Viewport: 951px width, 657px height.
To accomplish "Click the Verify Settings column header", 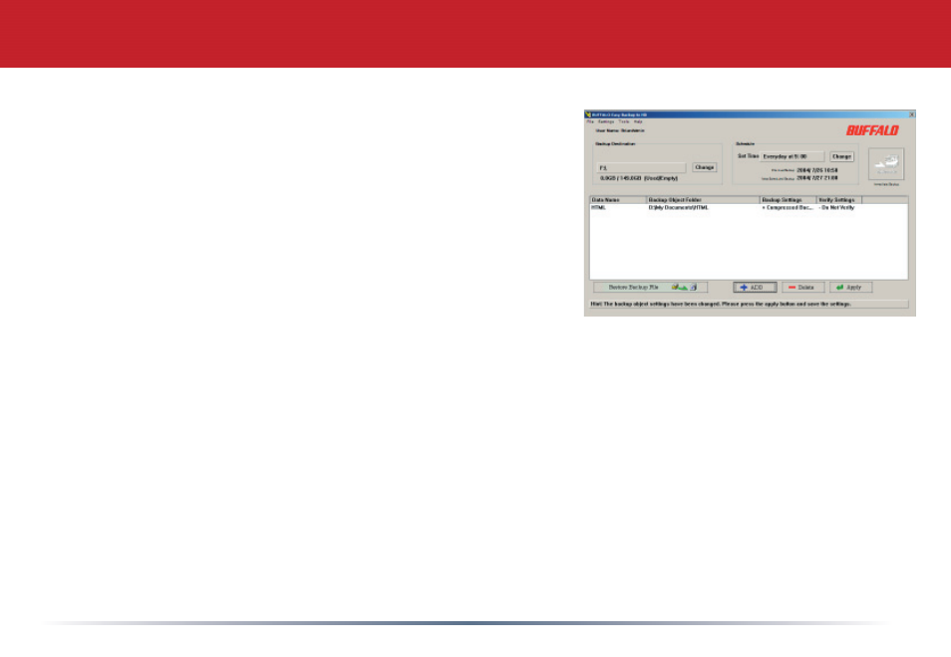I will pos(838,200).
